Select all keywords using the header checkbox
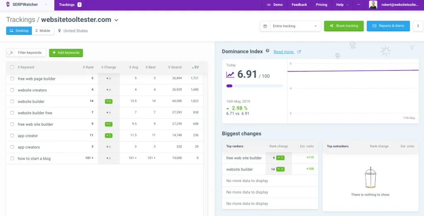 point(12,67)
